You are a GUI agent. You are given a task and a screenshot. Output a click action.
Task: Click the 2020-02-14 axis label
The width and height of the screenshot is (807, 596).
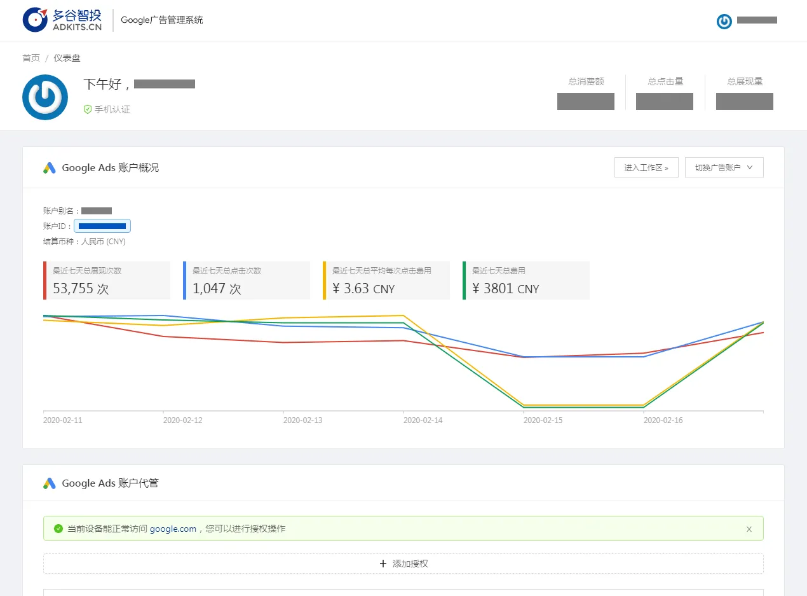pyautogui.click(x=423, y=420)
